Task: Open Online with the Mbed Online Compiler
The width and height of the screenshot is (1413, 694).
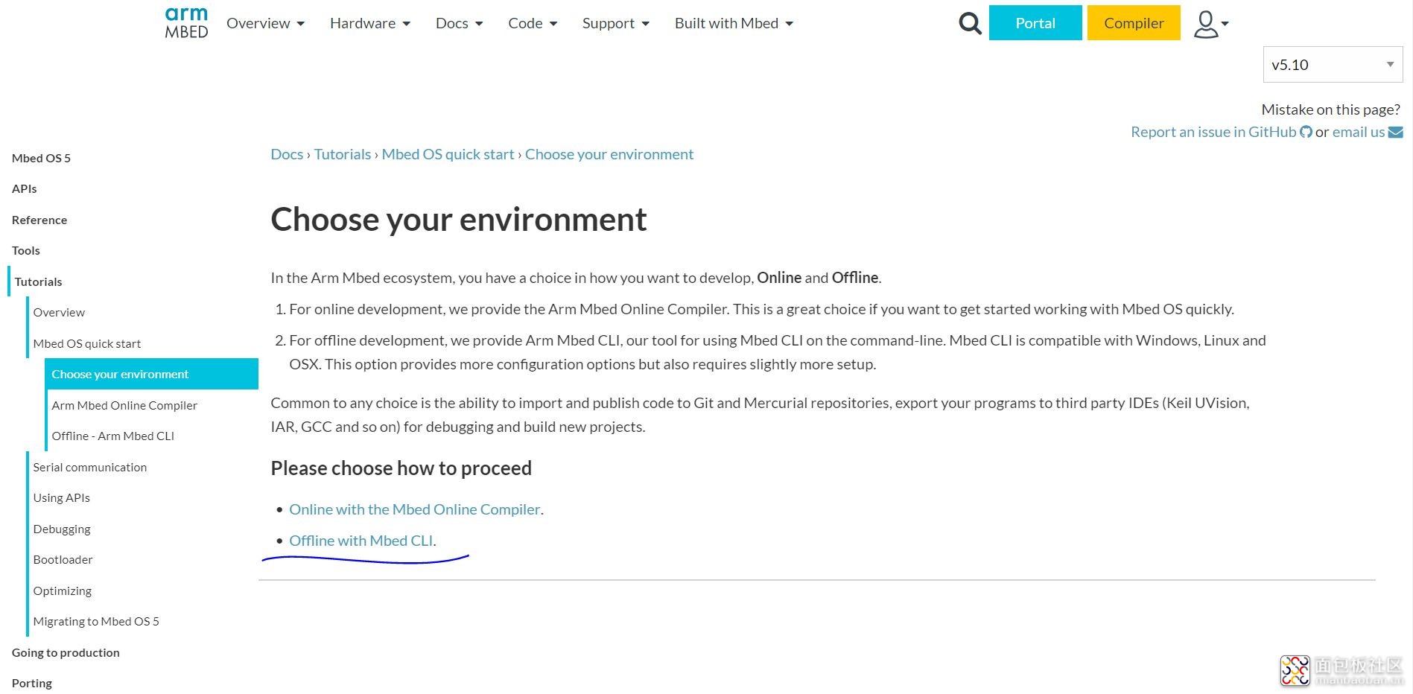Action: 415,509
